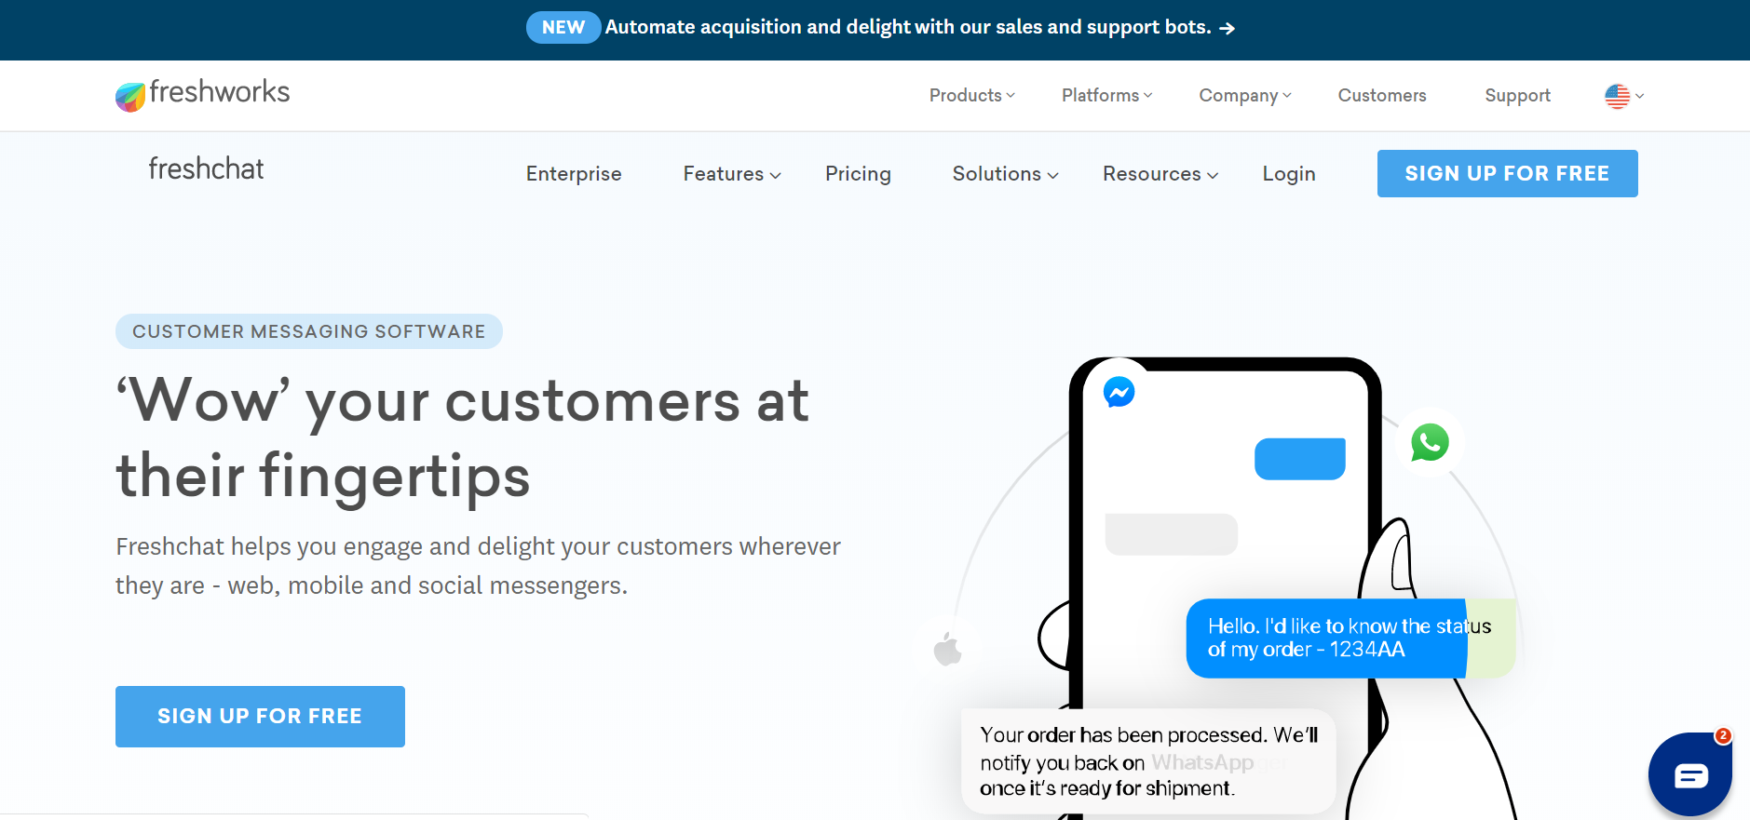1750x820 pixels.
Task: Click the Apple logo icon
Action: [x=948, y=649]
